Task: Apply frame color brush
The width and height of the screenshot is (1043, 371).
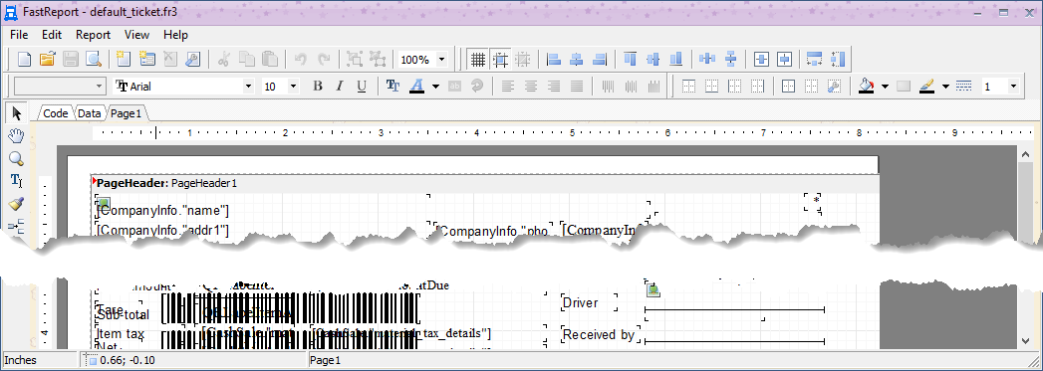Action: [x=927, y=86]
